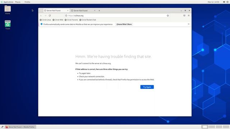Open the Firefox hamburger menu
This screenshot has width=230, height=129.
(189, 15)
